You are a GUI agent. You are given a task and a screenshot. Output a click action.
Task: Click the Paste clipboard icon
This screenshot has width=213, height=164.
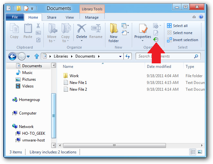pyautogui.click(x=28, y=28)
